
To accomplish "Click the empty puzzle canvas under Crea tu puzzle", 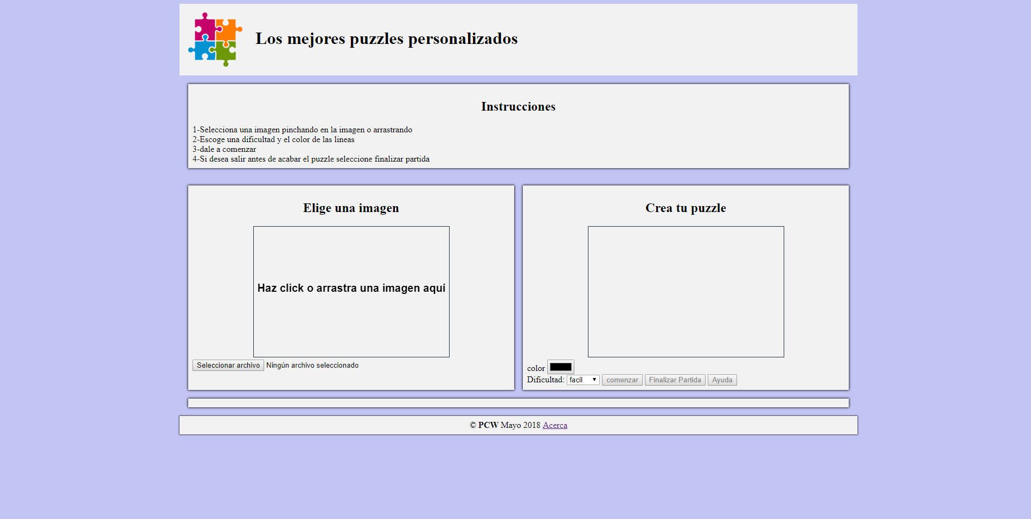I will pyautogui.click(x=686, y=291).
